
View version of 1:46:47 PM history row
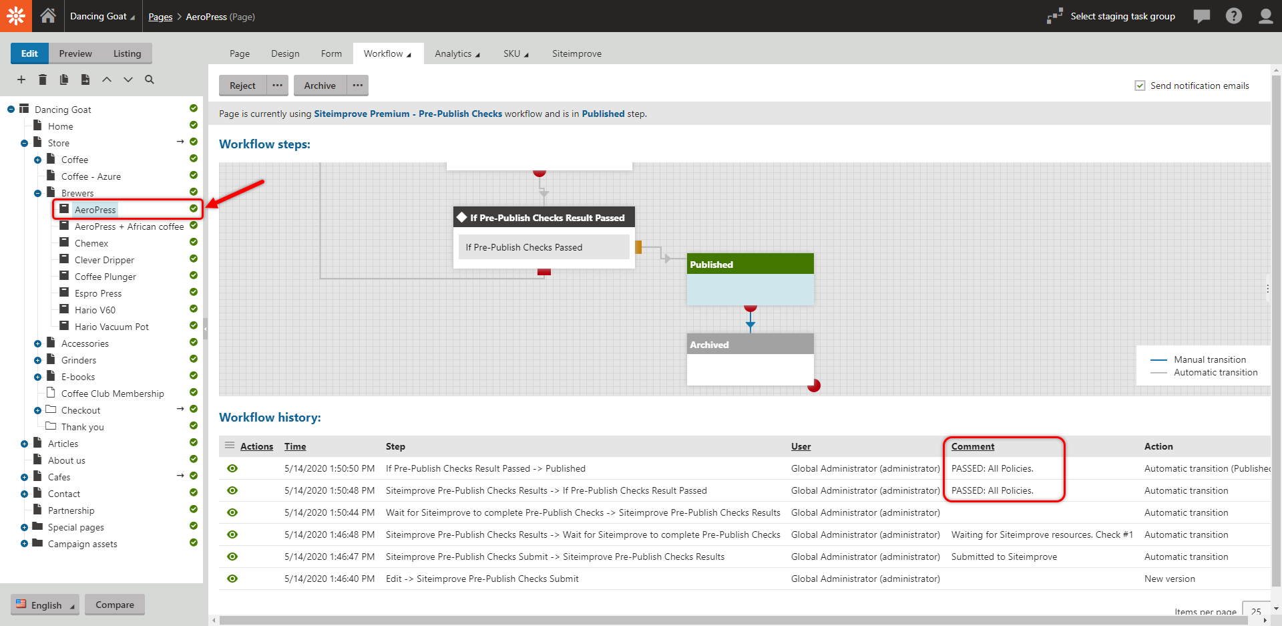232,557
